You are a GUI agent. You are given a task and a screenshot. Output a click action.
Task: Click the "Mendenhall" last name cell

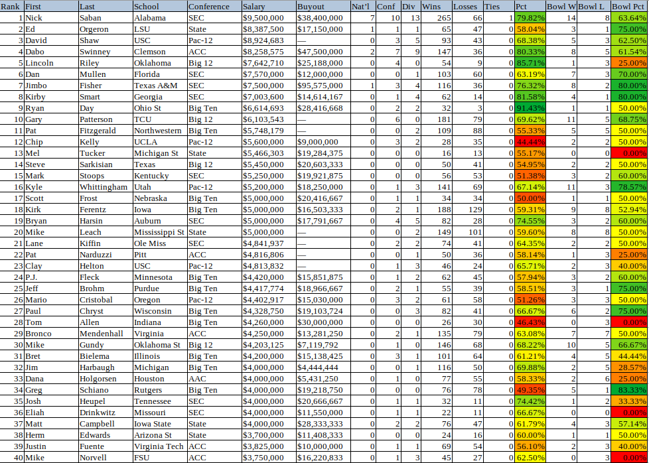point(106,333)
